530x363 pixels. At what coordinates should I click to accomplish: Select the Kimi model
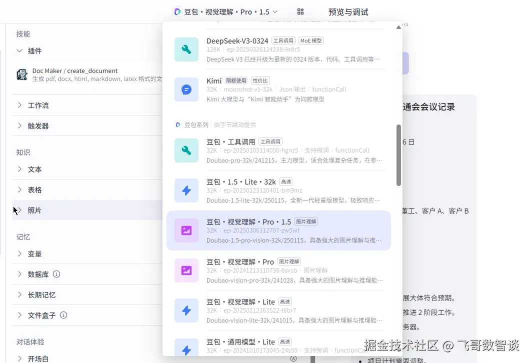point(279,89)
